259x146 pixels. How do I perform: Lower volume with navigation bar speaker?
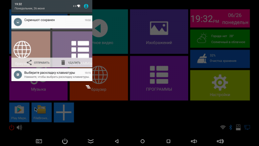click(194, 141)
